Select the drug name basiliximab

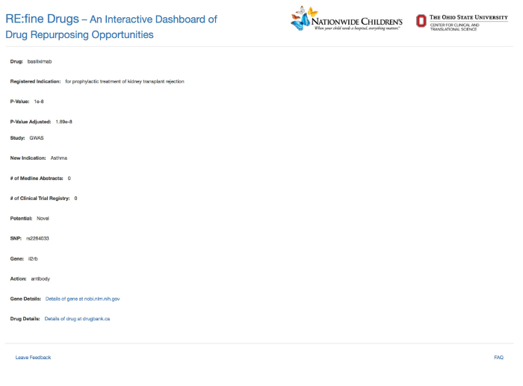point(40,62)
